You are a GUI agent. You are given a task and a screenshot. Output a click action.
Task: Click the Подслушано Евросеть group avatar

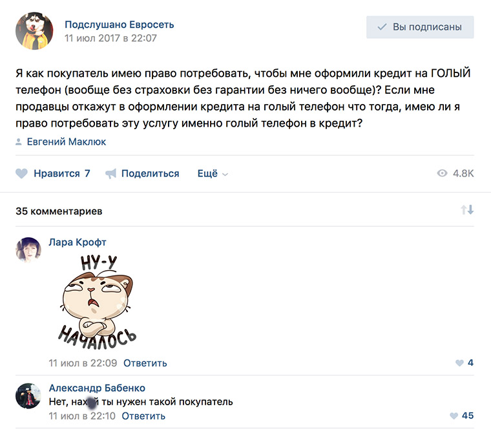coord(34,31)
